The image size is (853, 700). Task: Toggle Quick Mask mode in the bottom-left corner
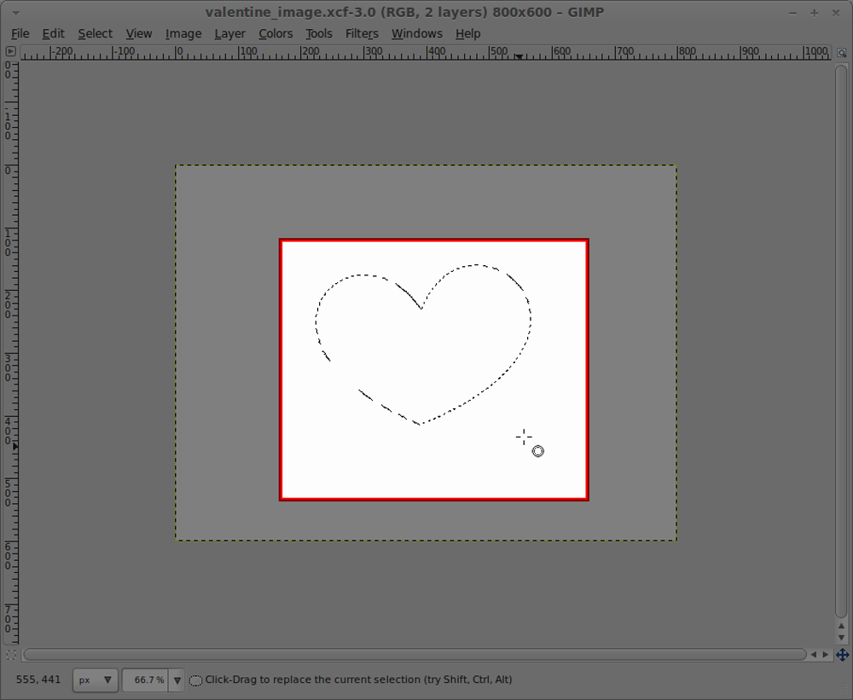tap(11, 655)
